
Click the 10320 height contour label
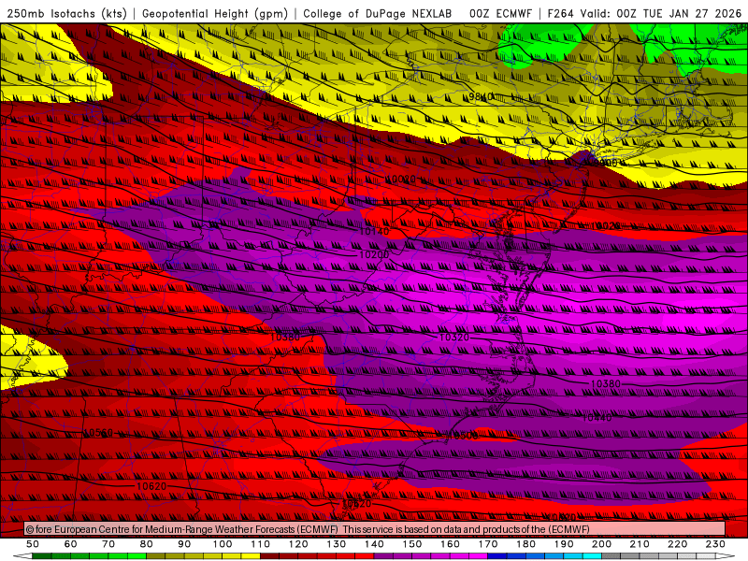coord(454,338)
